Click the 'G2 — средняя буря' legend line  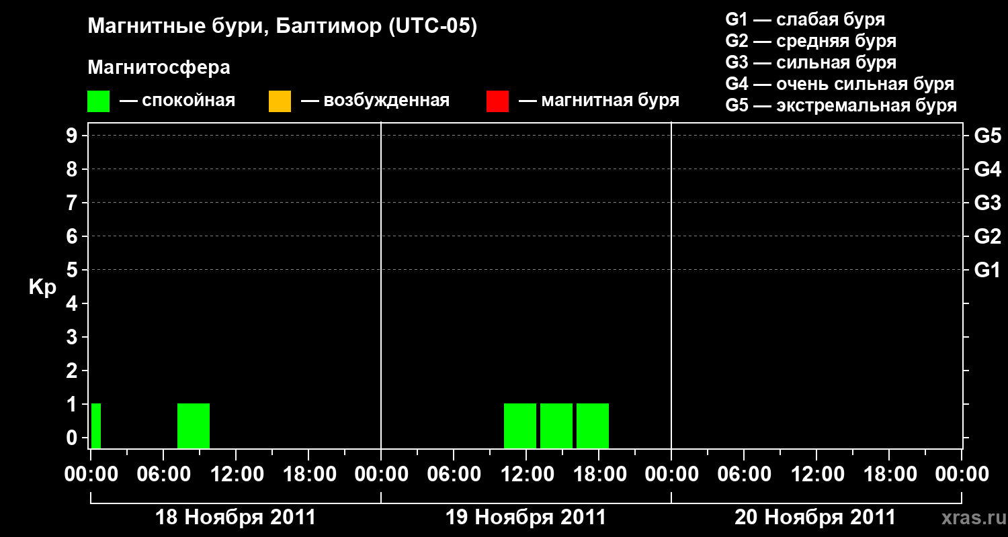[x=810, y=40]
